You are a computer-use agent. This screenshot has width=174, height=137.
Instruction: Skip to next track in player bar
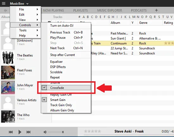[x=28, y=132]
